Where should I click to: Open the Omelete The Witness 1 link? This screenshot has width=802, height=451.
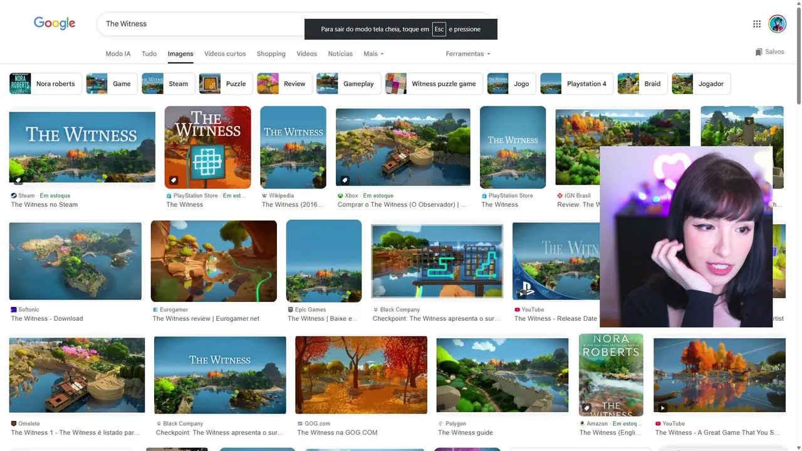pyautogui.click(x=75, y=433)
